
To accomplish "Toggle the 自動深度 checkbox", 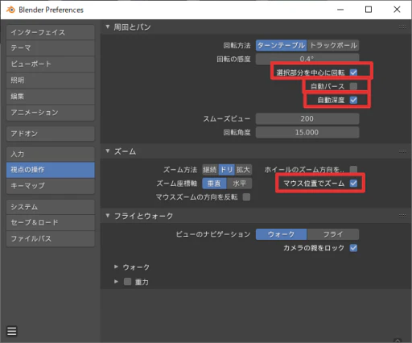I will click(x=353, y=100).
